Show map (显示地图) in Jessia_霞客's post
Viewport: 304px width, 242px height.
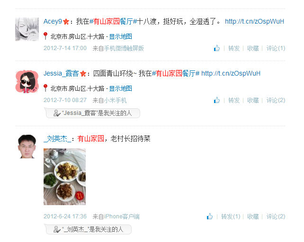(120, 88)
